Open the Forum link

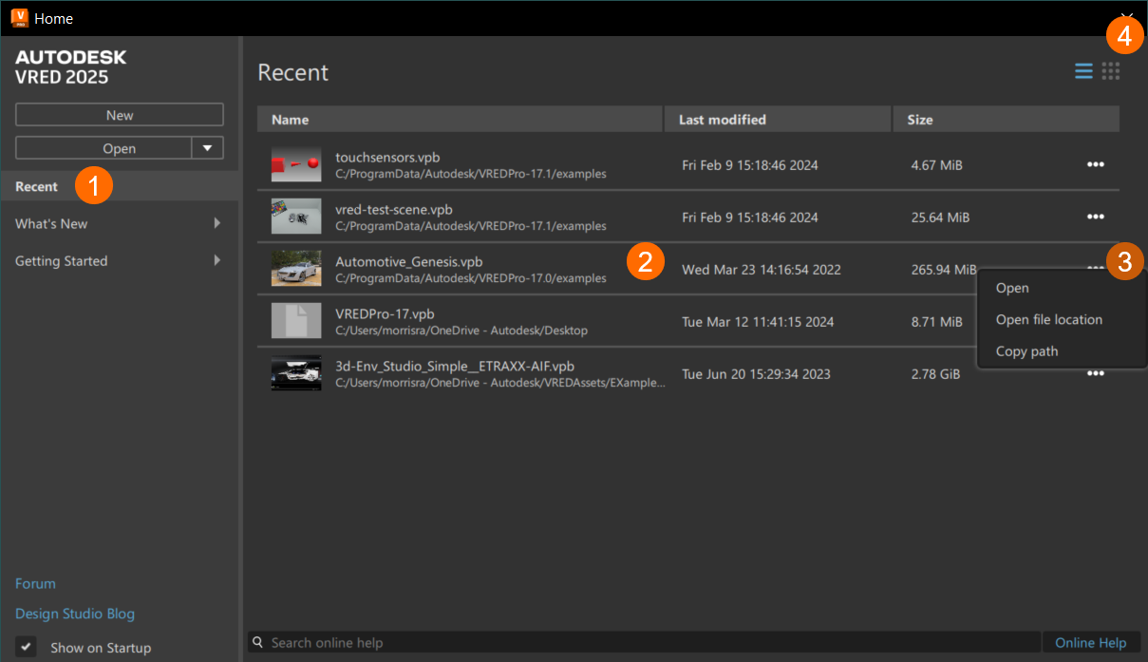[x=35, y=583]
